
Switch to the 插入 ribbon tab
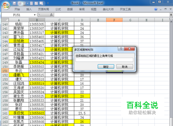tap(29, 9)
